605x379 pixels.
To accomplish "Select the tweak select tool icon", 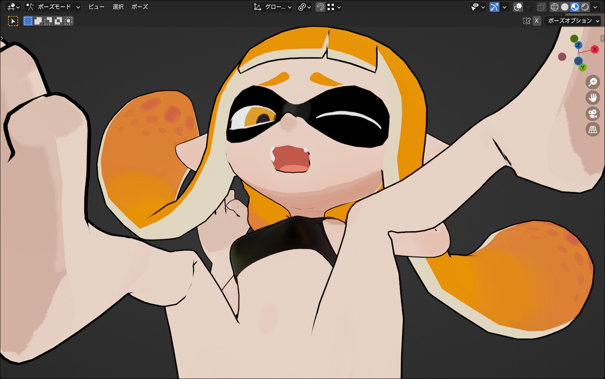I will tap(13, 21).
